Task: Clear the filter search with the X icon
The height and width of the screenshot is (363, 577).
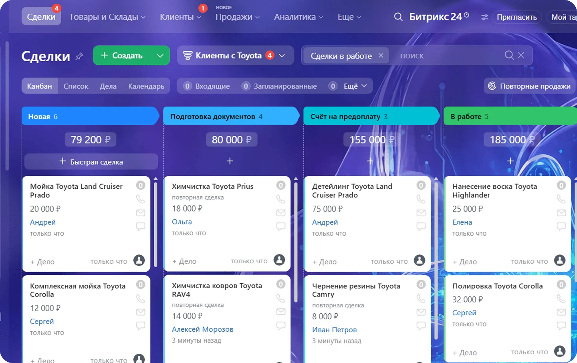Action: (x=521, y=55)
